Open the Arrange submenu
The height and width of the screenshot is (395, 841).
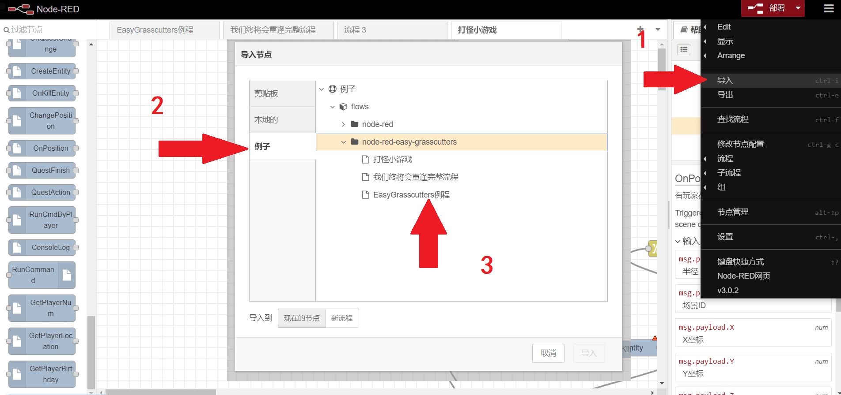[771, 56]
